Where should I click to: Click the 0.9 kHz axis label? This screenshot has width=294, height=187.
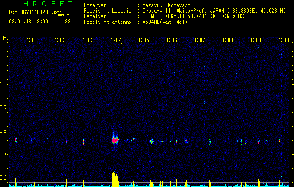point(4,108)
